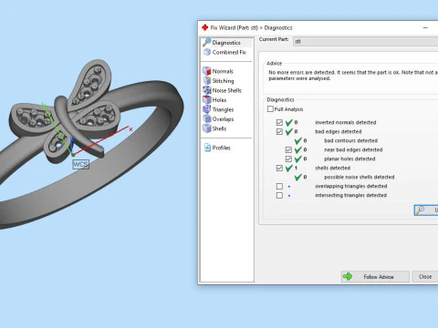Click the green arrow on Follow Advice

348,276
